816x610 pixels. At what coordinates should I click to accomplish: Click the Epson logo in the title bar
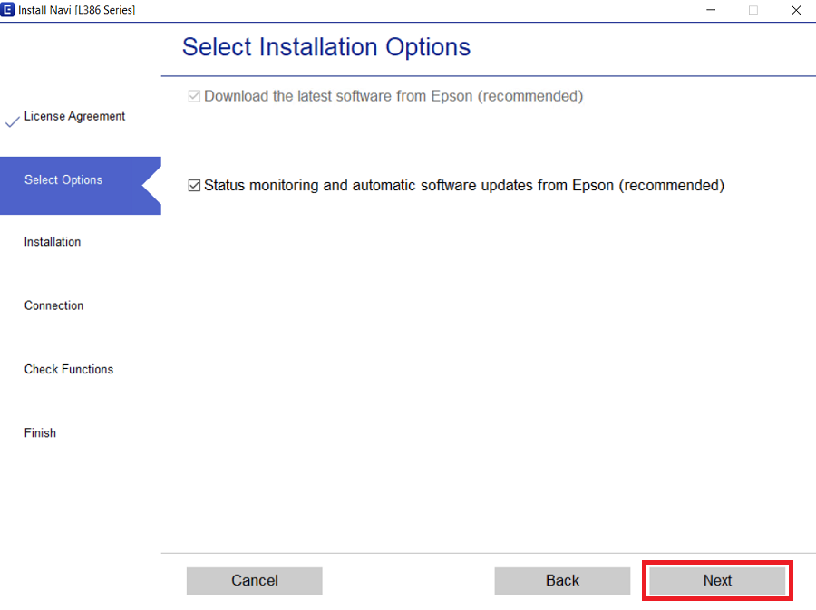click(12, 10)
